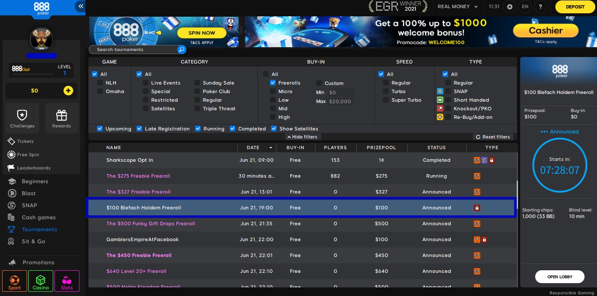Click ST icon in $640 Level 20+ row

click(477, 271)
